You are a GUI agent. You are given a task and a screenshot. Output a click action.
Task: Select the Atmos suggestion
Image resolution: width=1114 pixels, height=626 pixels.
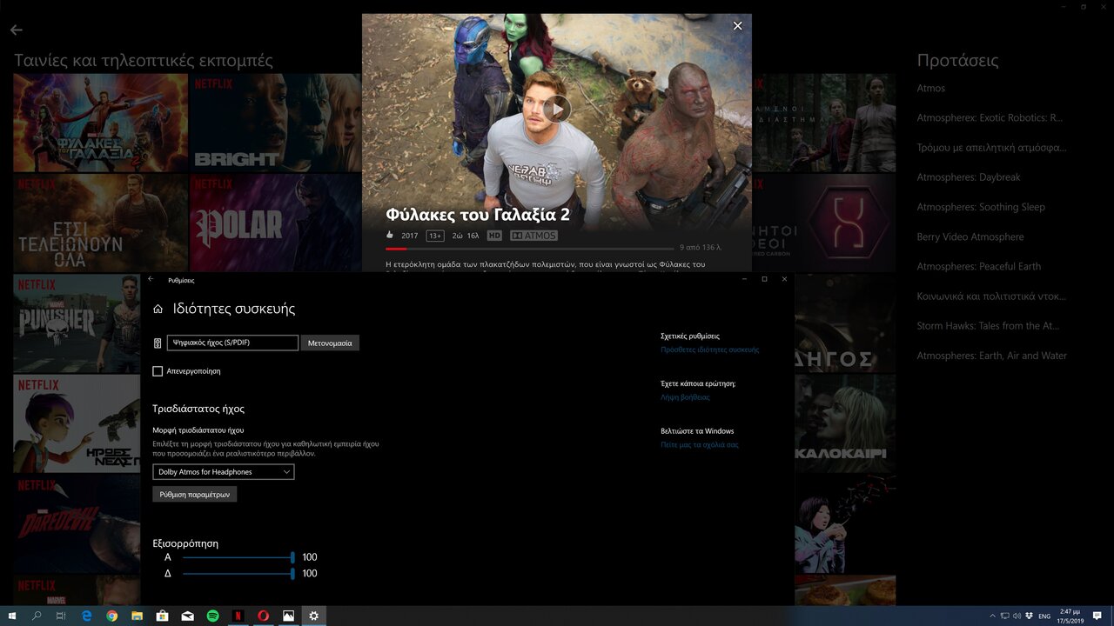pyautogui.click(x=930, y=88)
